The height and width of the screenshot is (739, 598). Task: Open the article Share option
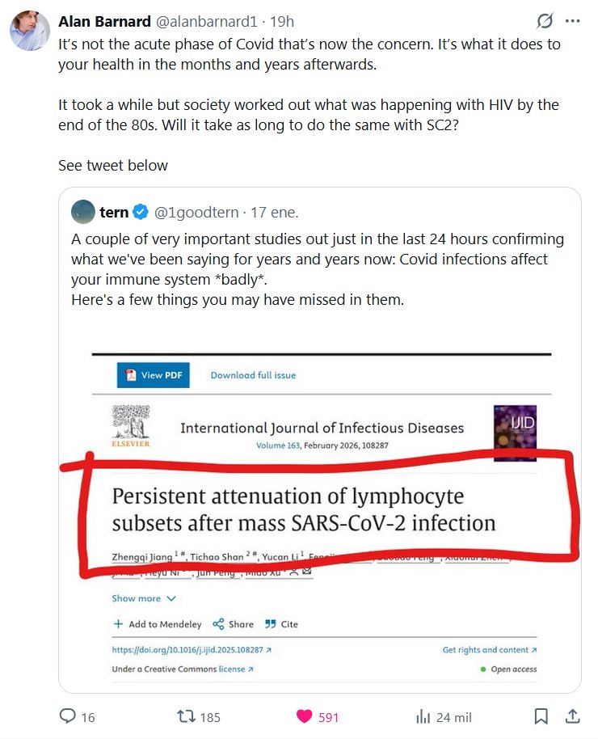[x=233, y=624]
